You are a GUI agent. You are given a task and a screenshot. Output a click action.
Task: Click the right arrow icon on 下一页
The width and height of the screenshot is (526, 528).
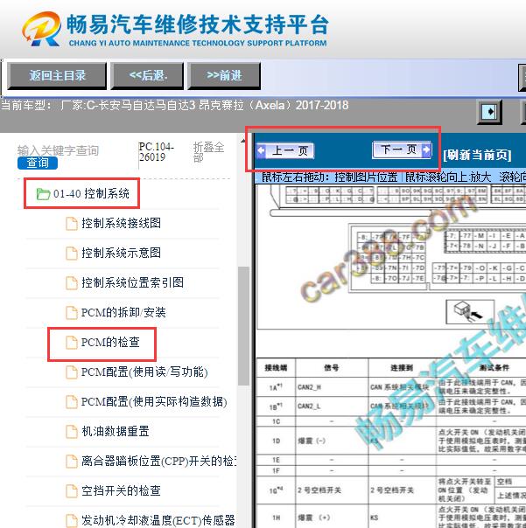click(426, 149)
